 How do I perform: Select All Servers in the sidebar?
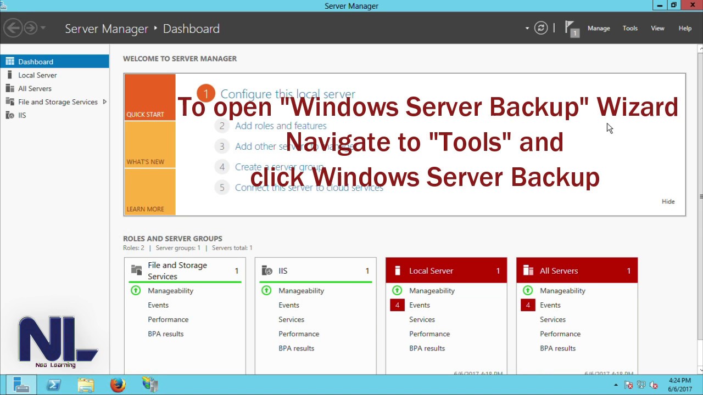tap(54, 88)
